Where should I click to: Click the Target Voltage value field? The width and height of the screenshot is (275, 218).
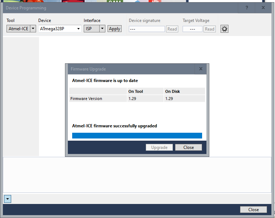tap(192, 29)
